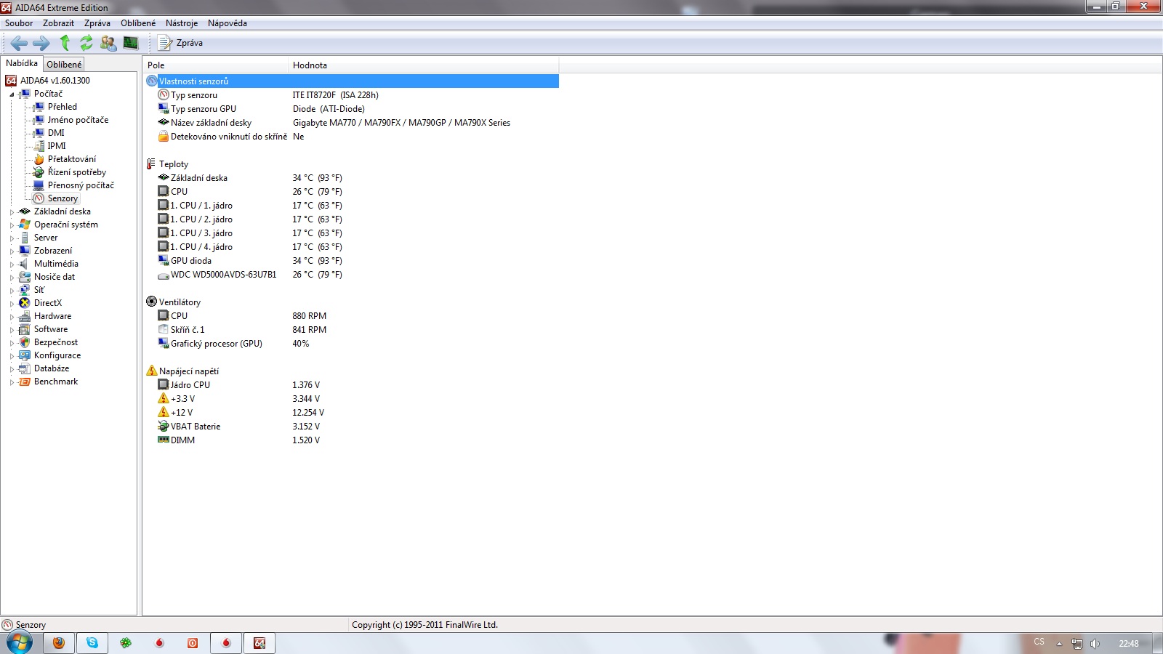Expand the Nosiče dat tree node
This screenshot has height=654, width=1163.
pos(12,278)
